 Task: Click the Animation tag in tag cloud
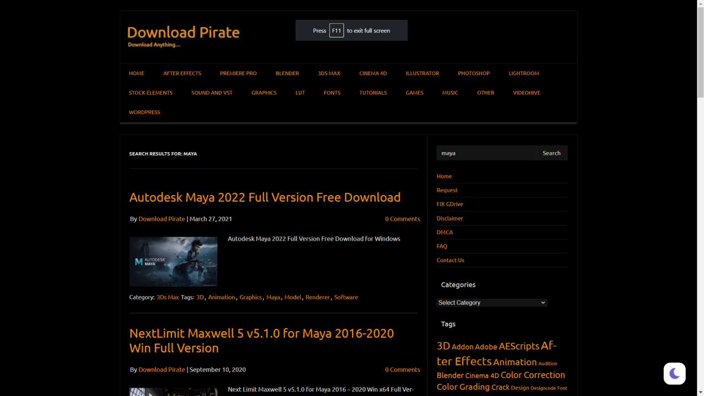tap(515, 362)
